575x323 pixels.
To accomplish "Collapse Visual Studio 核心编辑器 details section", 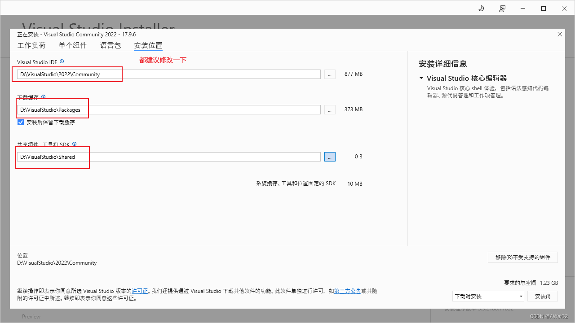I will click(421, 78).
